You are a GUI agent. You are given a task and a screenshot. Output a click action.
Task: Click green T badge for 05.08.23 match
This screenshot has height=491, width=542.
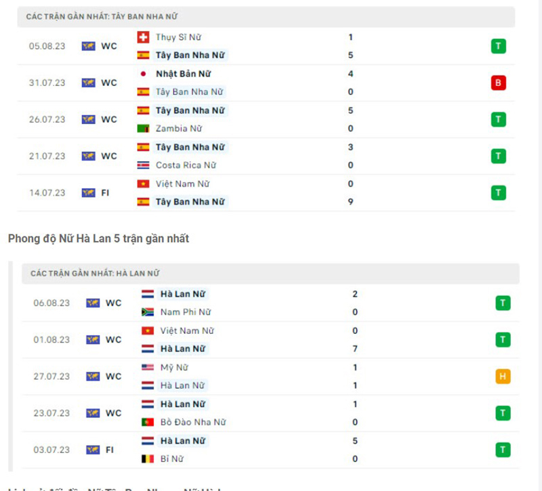pyautogui.click(x=499, y=47)
